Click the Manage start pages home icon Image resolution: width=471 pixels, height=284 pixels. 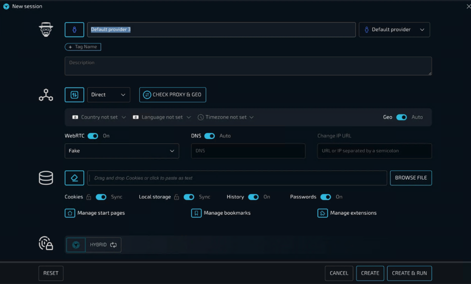point(70,213)
